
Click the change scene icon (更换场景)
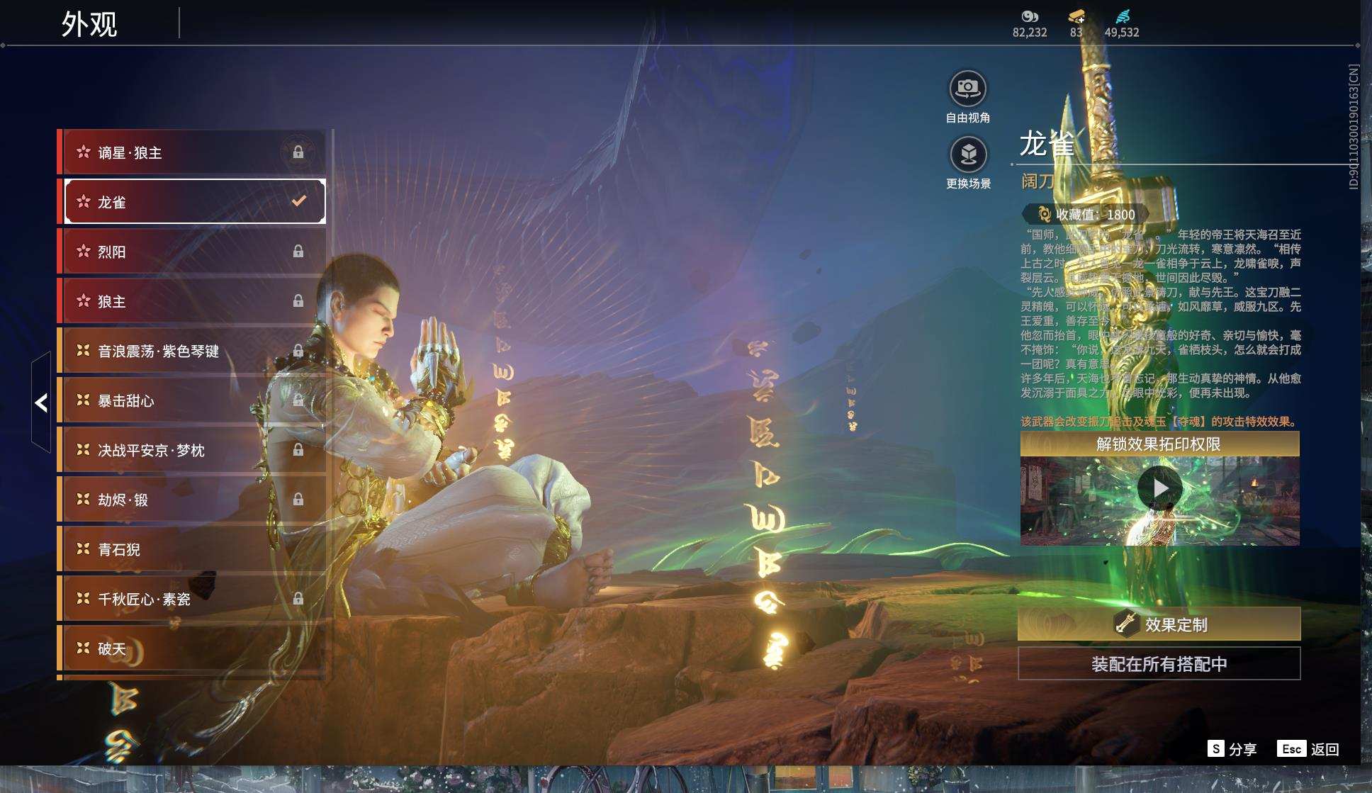pyautogui.click(x=968, y=154)
